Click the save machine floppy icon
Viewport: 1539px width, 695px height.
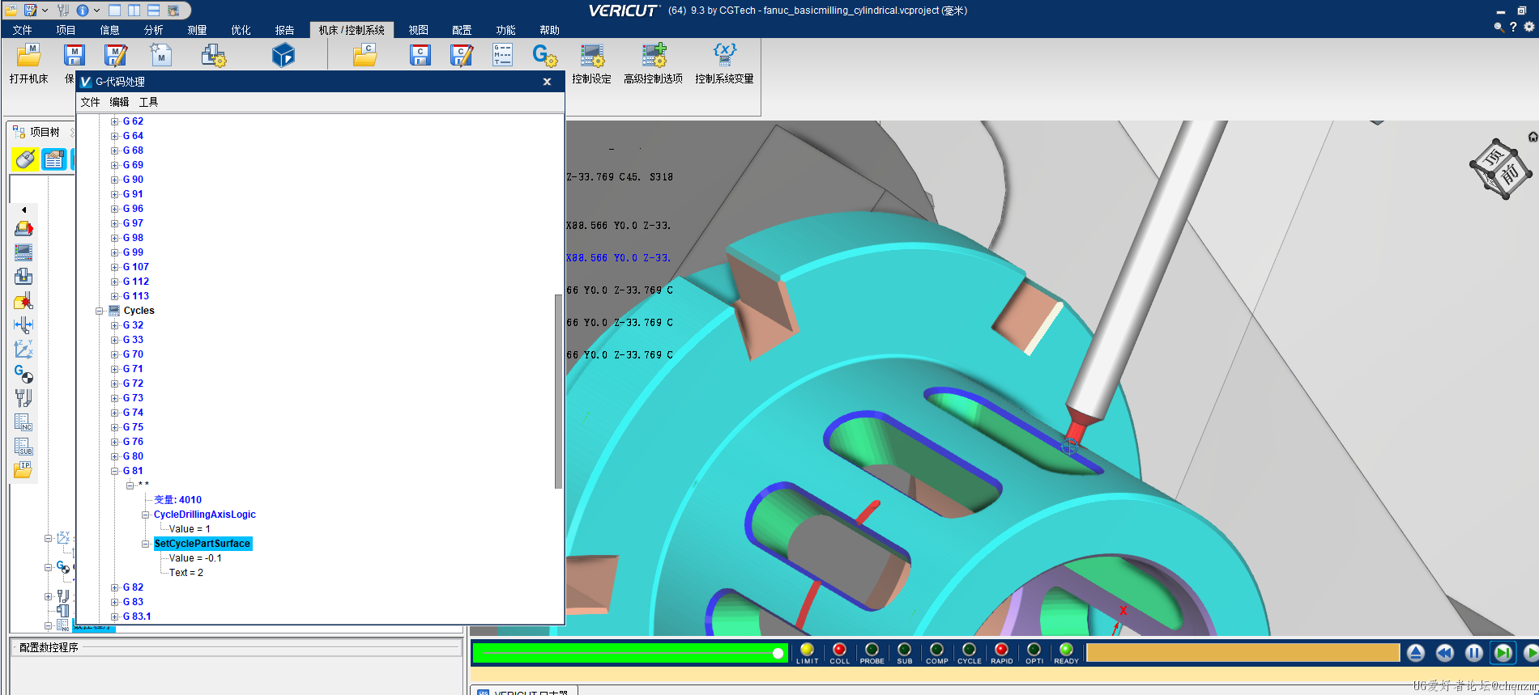tap(74, 55)
